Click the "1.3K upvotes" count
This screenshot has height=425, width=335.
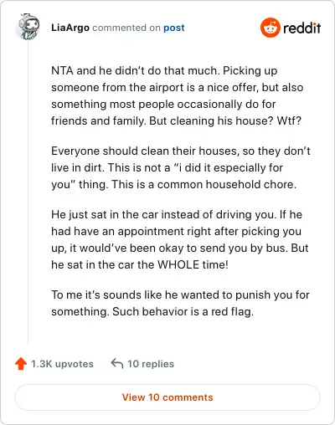point(62,364)
